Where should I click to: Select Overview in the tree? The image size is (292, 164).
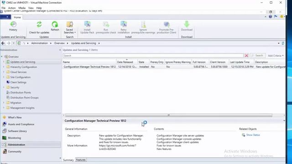(x=13, y=56)
